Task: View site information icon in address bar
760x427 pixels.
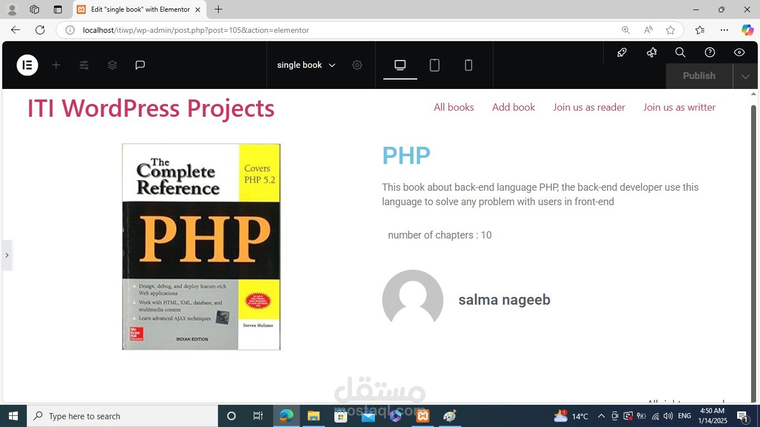Action: click(70, 30)
